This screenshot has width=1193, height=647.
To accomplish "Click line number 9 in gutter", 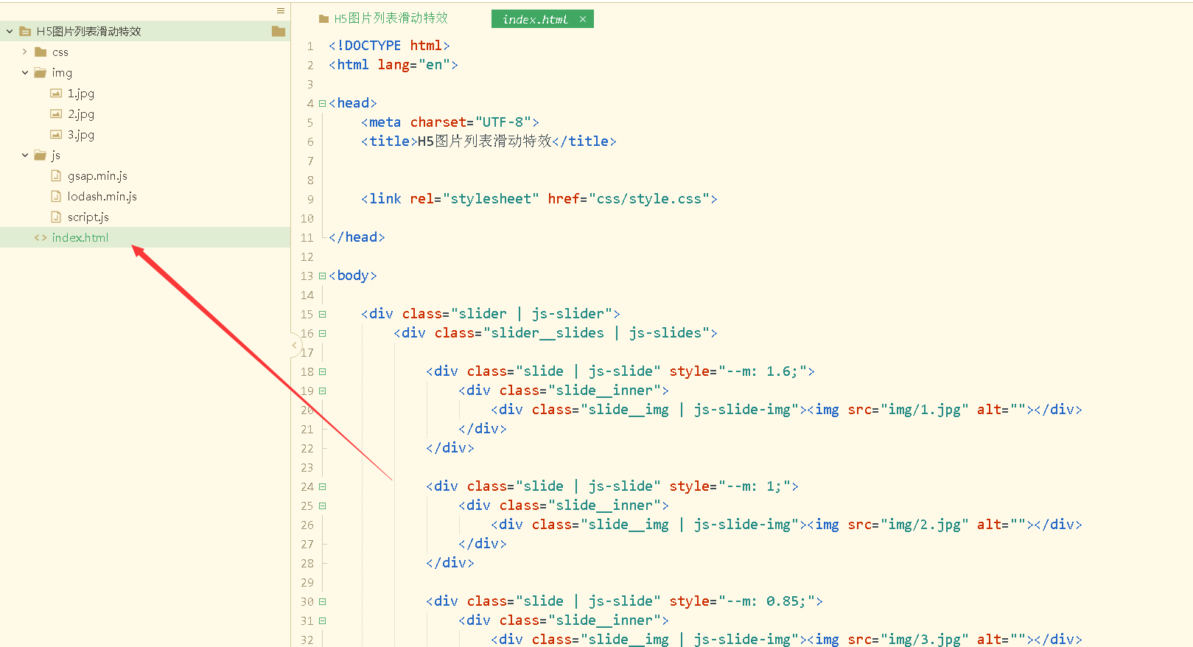I will pos(310,199).
